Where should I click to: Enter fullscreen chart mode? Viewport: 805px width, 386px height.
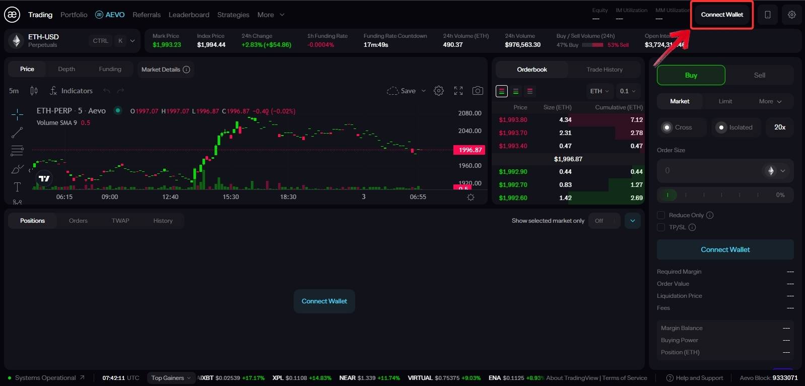click(x=458, y=91)
